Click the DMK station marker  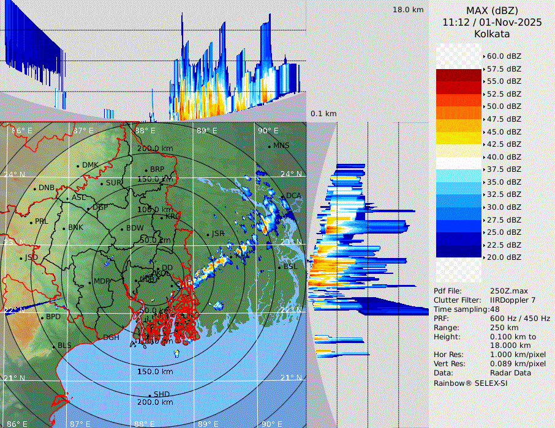point(78,165)
